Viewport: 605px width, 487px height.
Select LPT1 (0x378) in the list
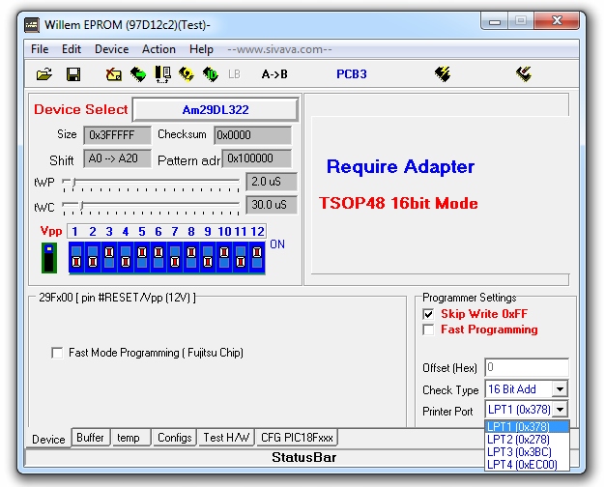527,427
